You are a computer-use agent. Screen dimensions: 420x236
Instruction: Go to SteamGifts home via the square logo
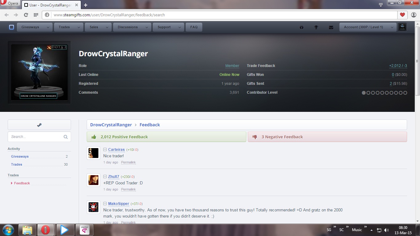pos(11,27)
